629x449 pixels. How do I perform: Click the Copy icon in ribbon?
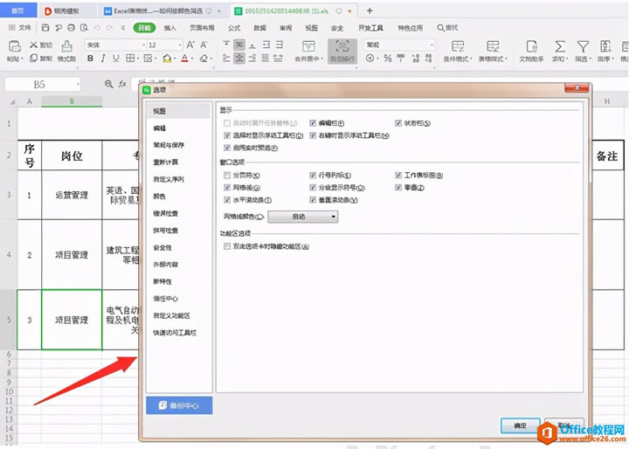(x=34, y=59)
